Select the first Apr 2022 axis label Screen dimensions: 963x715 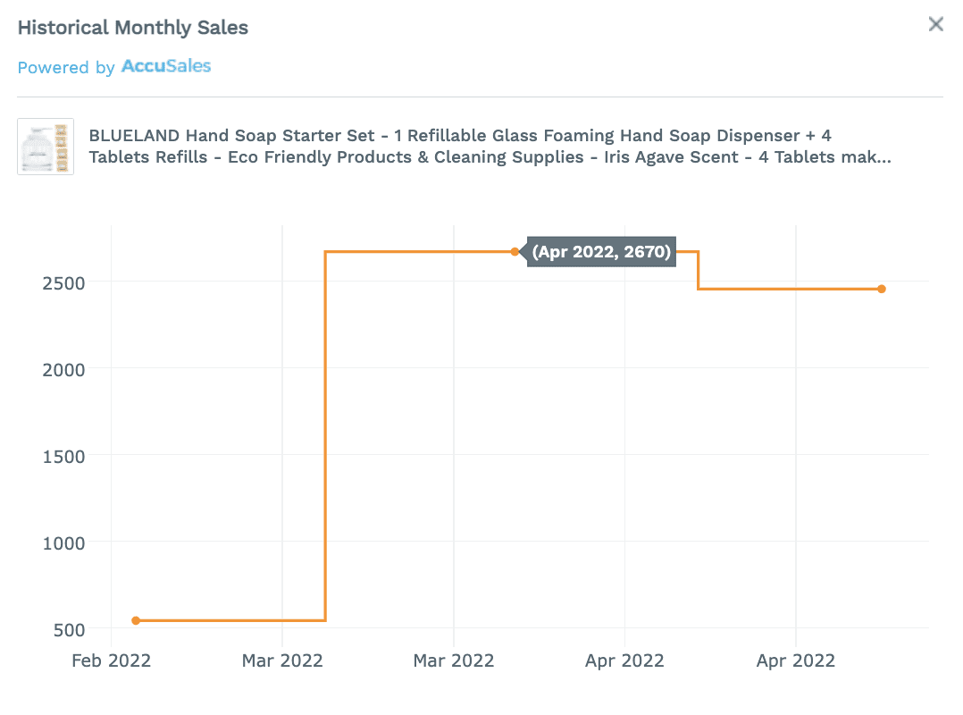tap(624, 661)
